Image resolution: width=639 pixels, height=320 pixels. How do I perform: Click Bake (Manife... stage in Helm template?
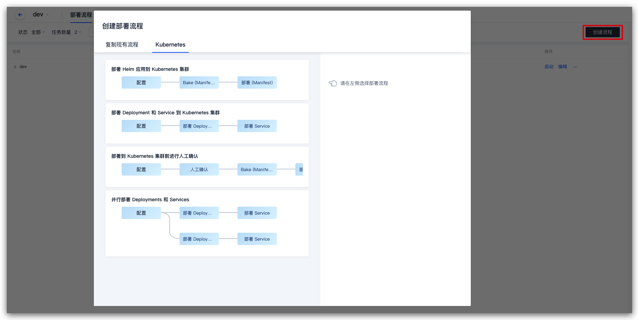tap(199, 82)
